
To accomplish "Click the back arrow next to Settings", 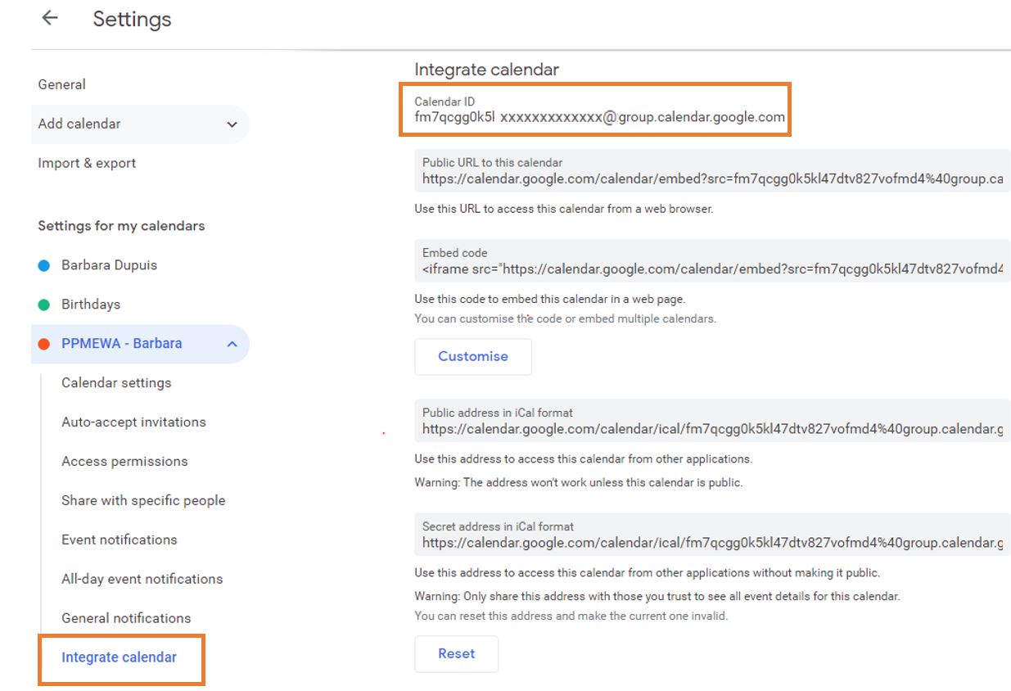I will click(50, 19).
